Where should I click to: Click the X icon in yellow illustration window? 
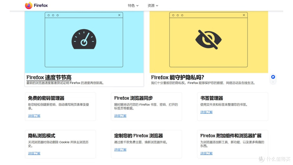click(x=244, y=15)
